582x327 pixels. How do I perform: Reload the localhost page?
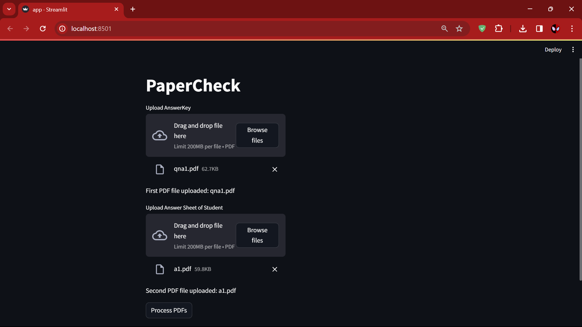point(43,29)
